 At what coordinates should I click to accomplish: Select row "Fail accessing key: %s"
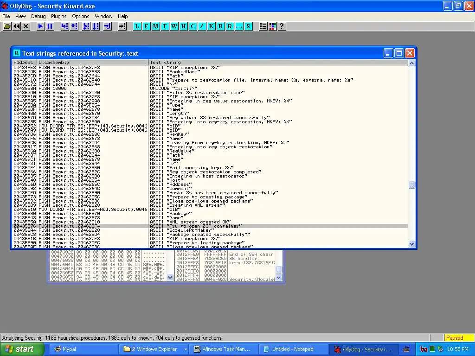click(x=210, y=168)
